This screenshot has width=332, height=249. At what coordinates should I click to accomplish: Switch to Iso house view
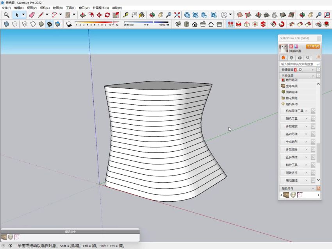coord(178,24)
